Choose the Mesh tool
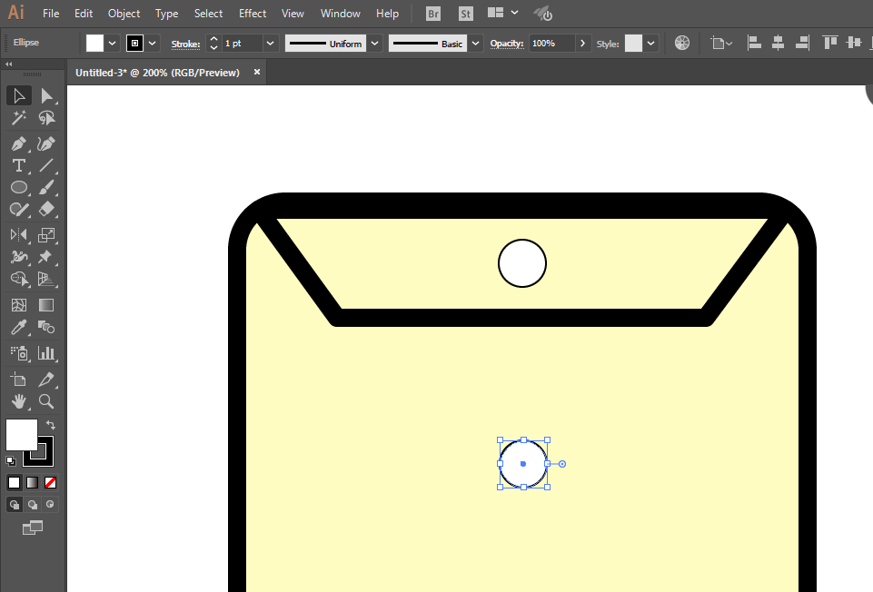This screenshot has height=592, width=873. tap(19, 305)
